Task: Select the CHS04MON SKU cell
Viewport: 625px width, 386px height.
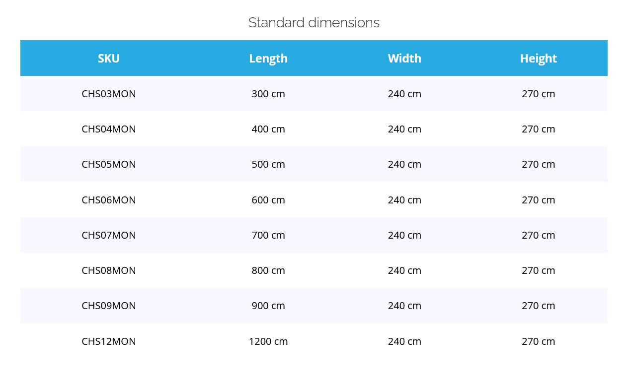Action: (109, 129)
